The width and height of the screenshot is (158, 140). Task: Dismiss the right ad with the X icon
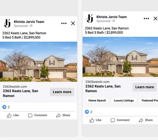coord(156,19)
